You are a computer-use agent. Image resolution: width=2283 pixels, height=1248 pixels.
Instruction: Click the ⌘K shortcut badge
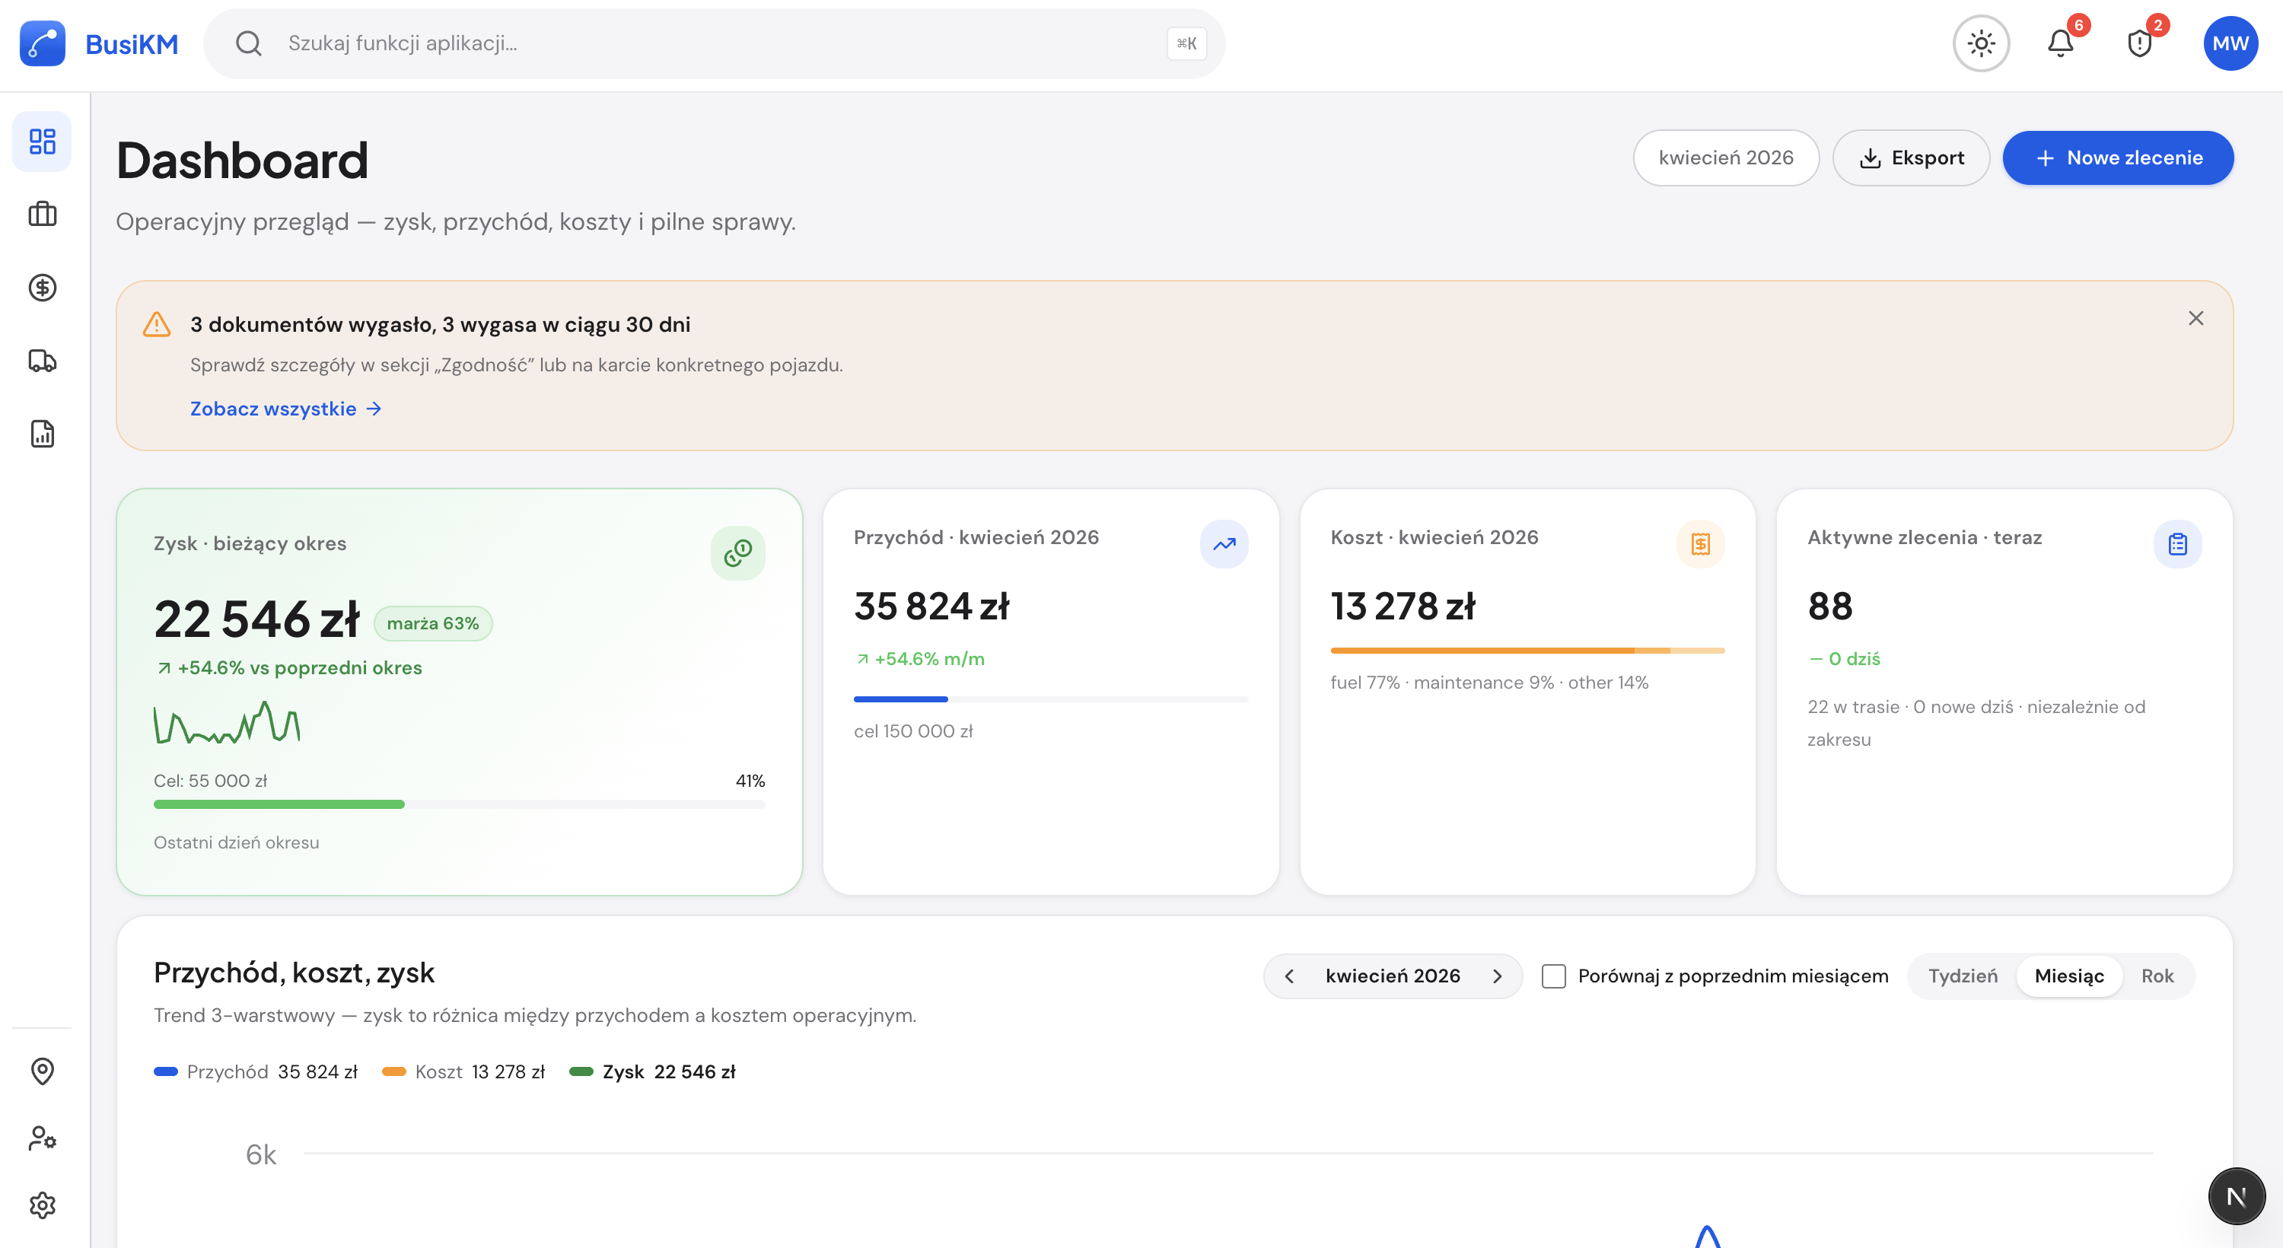tap(1186, 43)
